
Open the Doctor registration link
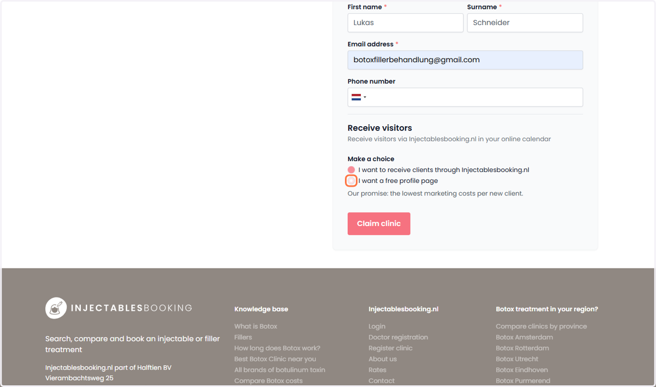[399, 337]
